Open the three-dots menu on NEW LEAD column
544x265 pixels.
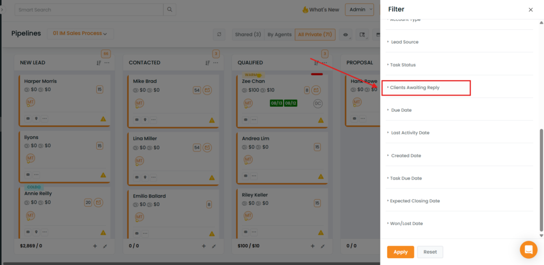tap(107, 63)
